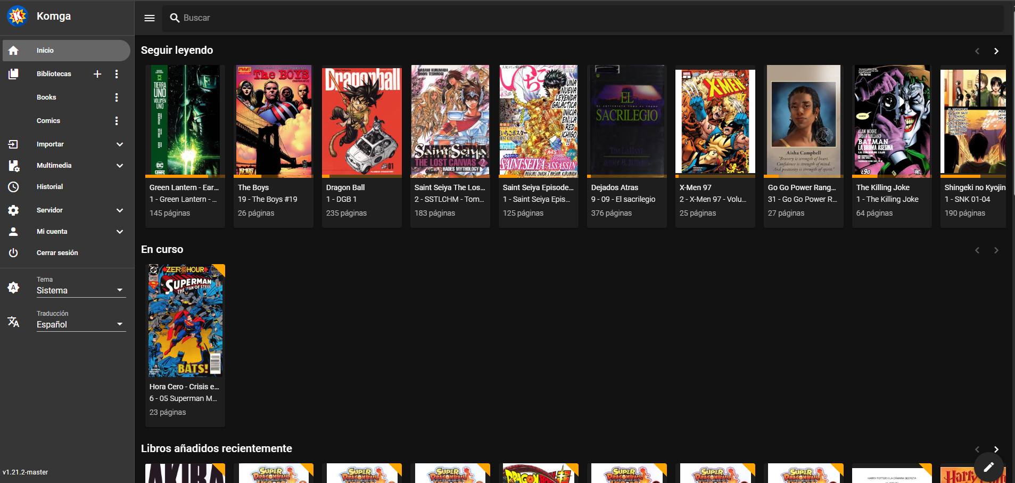Open The Killing Joke cover thumbnail

click(892, 121)
